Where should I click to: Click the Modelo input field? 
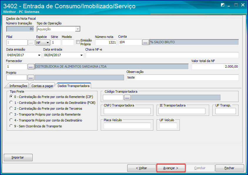tap(68, 43)
